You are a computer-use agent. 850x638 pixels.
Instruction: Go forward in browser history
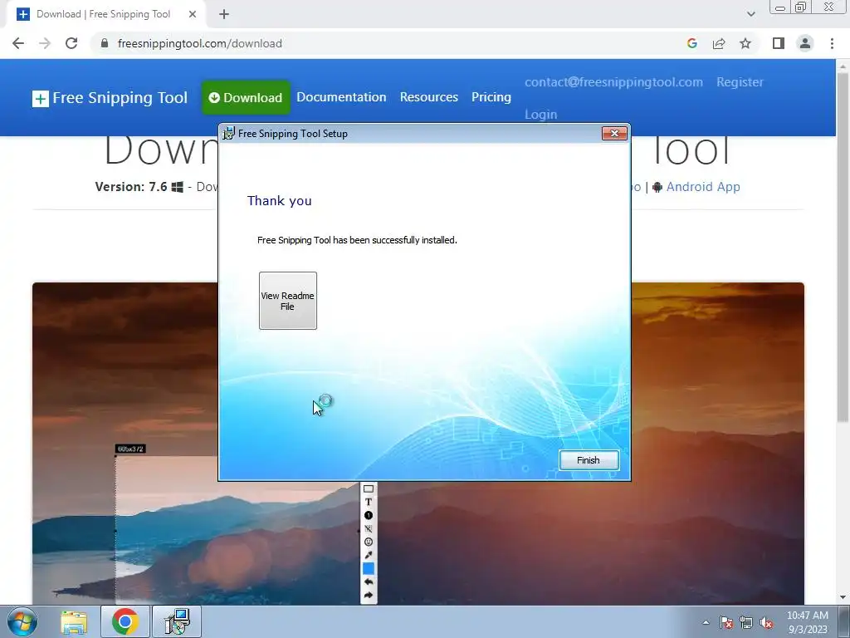tap(45, 43)
